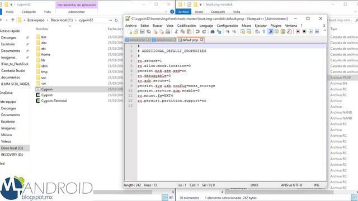Select Música in the Explorer sidebar
The image size is (358, 201).
(6, 135)
